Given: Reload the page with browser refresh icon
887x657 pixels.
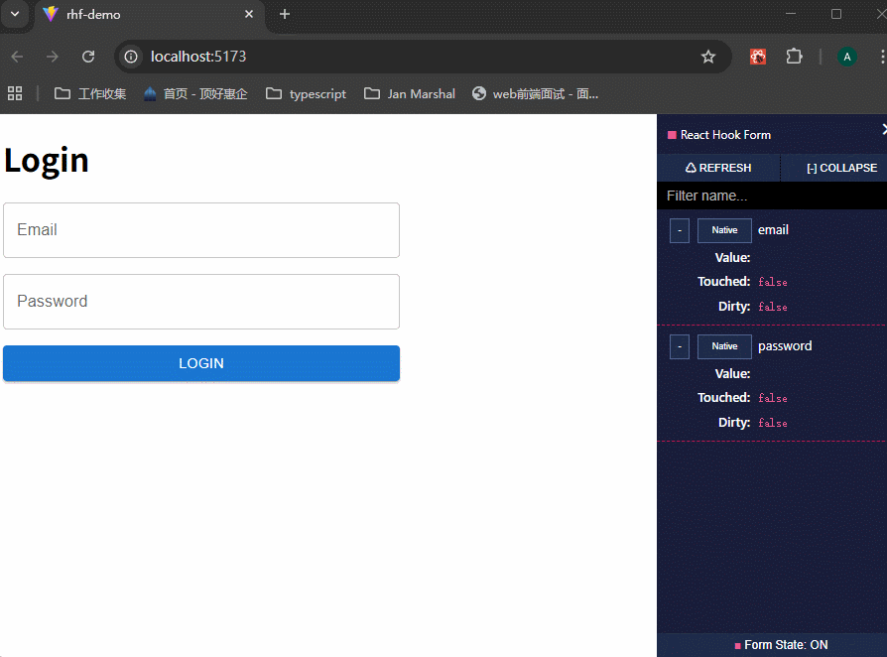Looking at the screenshot, I should tap(88, 57).
